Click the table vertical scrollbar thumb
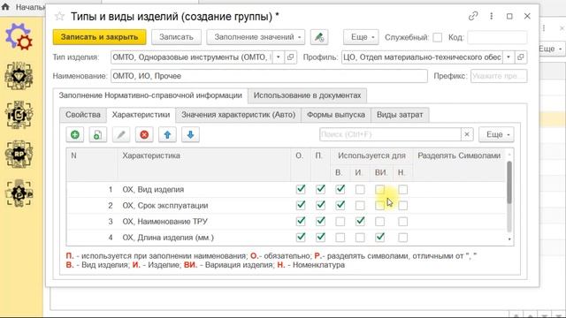The image size is (566, 318). [509, 182]
